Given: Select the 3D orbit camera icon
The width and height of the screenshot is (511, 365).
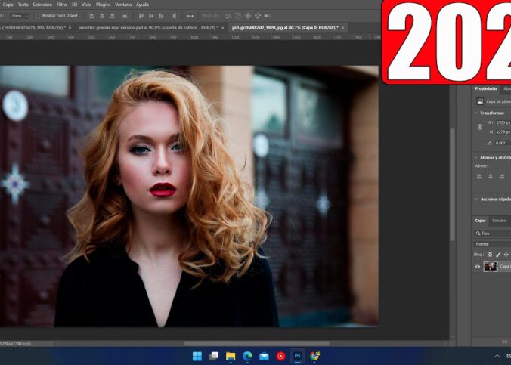Looking at the screenshot, I should click(x=228, y=16).
